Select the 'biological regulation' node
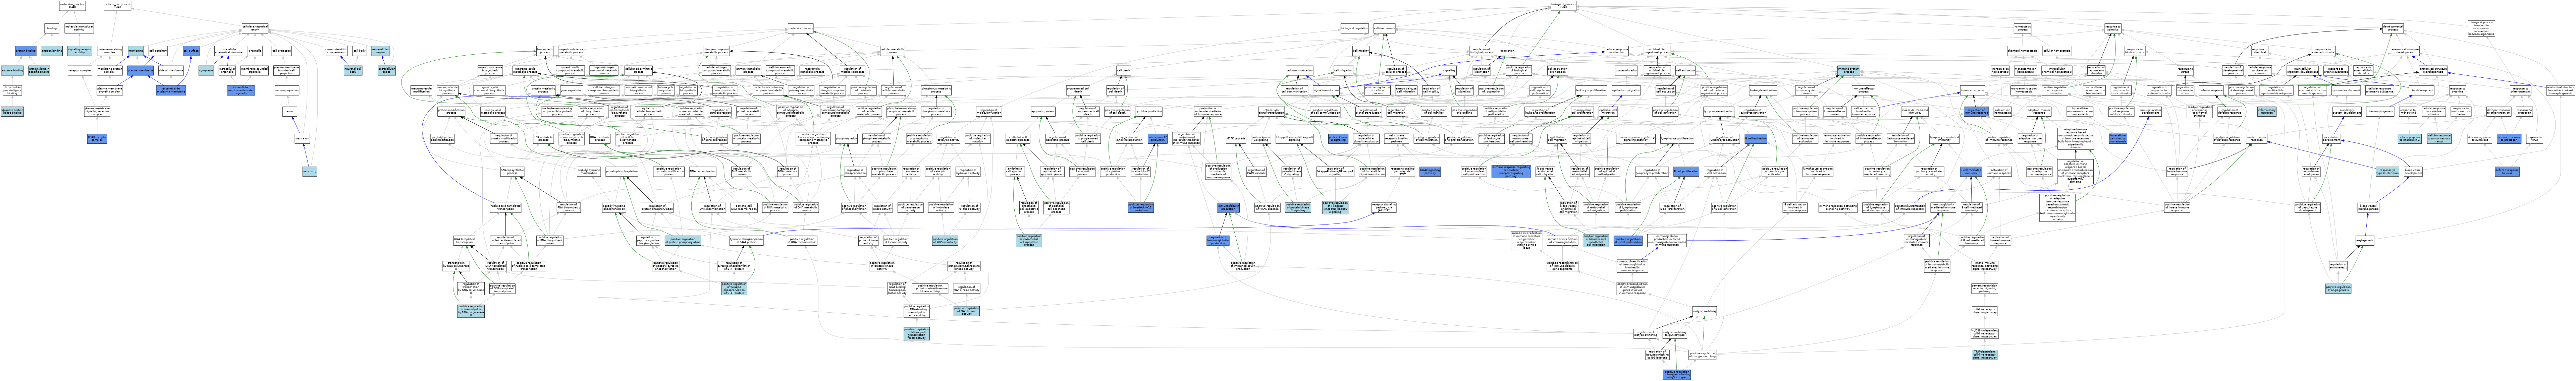Screen dimensions: 2576x381 click(1355, 28)
